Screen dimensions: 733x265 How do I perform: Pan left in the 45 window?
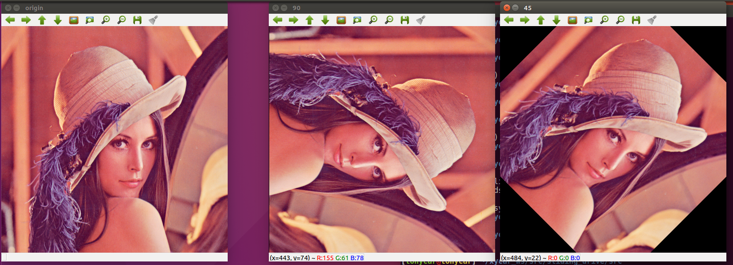(x=509, y=20)
